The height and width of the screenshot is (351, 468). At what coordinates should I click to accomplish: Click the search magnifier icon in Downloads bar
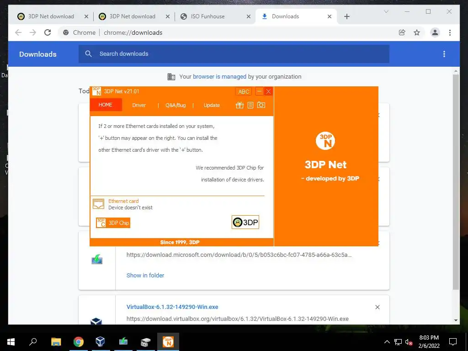88,54
